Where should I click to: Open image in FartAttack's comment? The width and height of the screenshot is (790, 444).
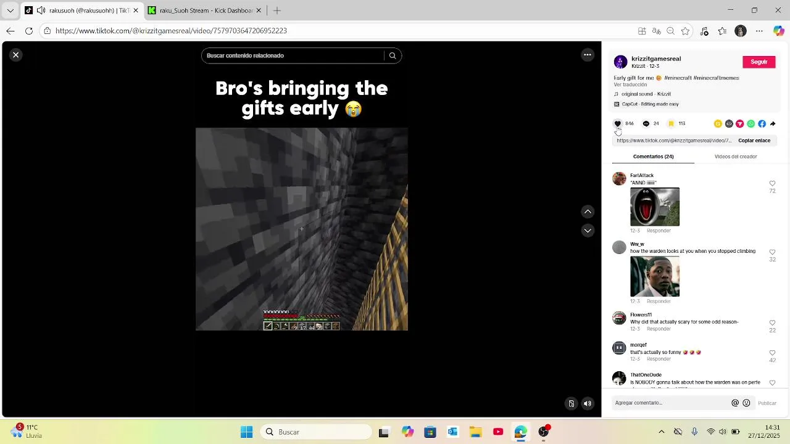click(655, 207)
